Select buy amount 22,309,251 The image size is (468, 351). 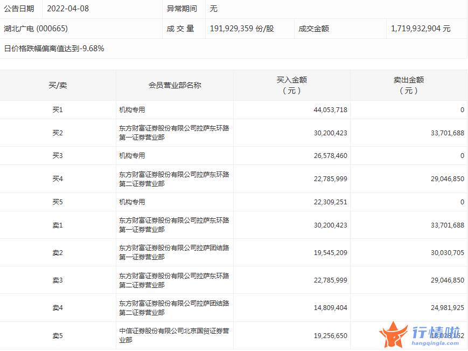click(x=331, y=202)
